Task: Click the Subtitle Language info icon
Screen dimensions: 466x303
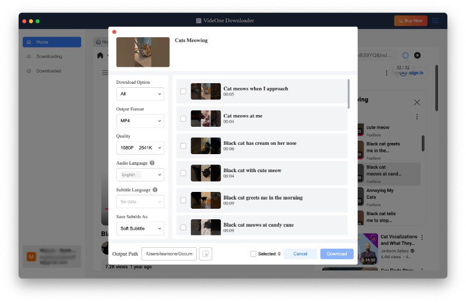Action: (x=155, y=190)
